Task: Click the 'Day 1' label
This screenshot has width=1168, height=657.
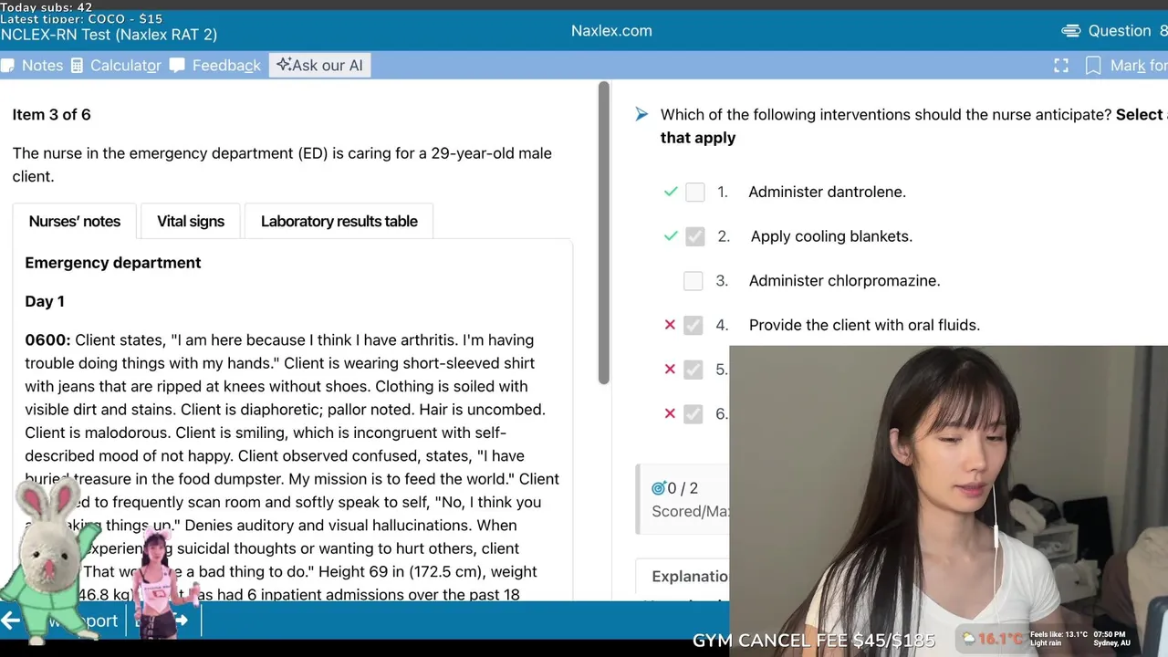Action: [x=45, y=301]
